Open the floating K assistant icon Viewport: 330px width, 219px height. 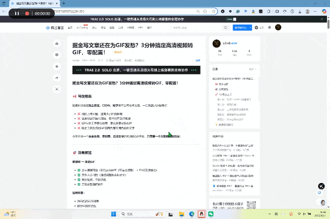321,186
